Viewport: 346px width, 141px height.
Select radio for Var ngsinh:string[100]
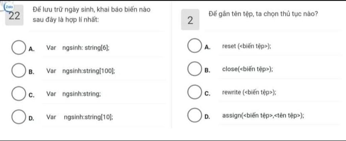tap(18, 71)
